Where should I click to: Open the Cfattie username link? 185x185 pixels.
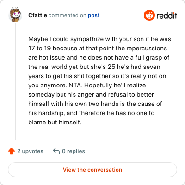(x=37, y=15)
